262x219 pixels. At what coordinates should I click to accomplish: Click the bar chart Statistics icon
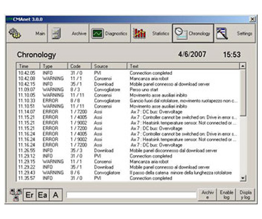point(140,33)
